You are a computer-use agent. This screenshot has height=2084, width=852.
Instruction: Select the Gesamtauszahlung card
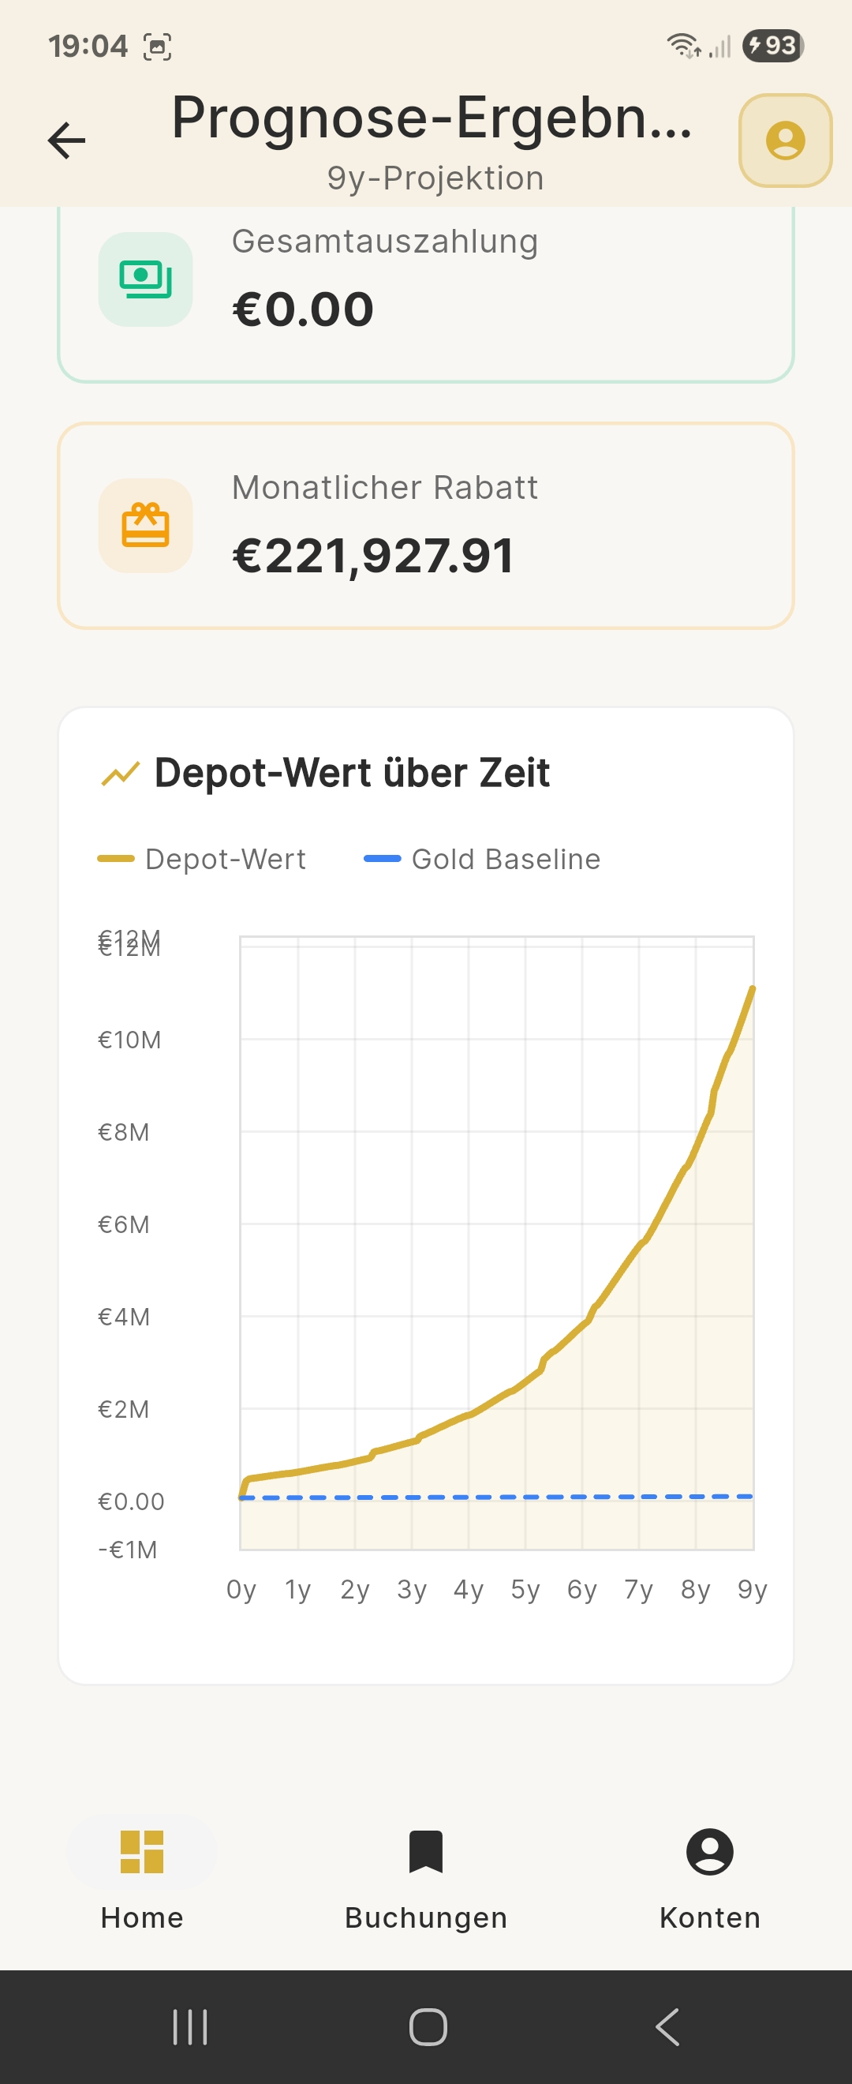(x=426, y=291)
